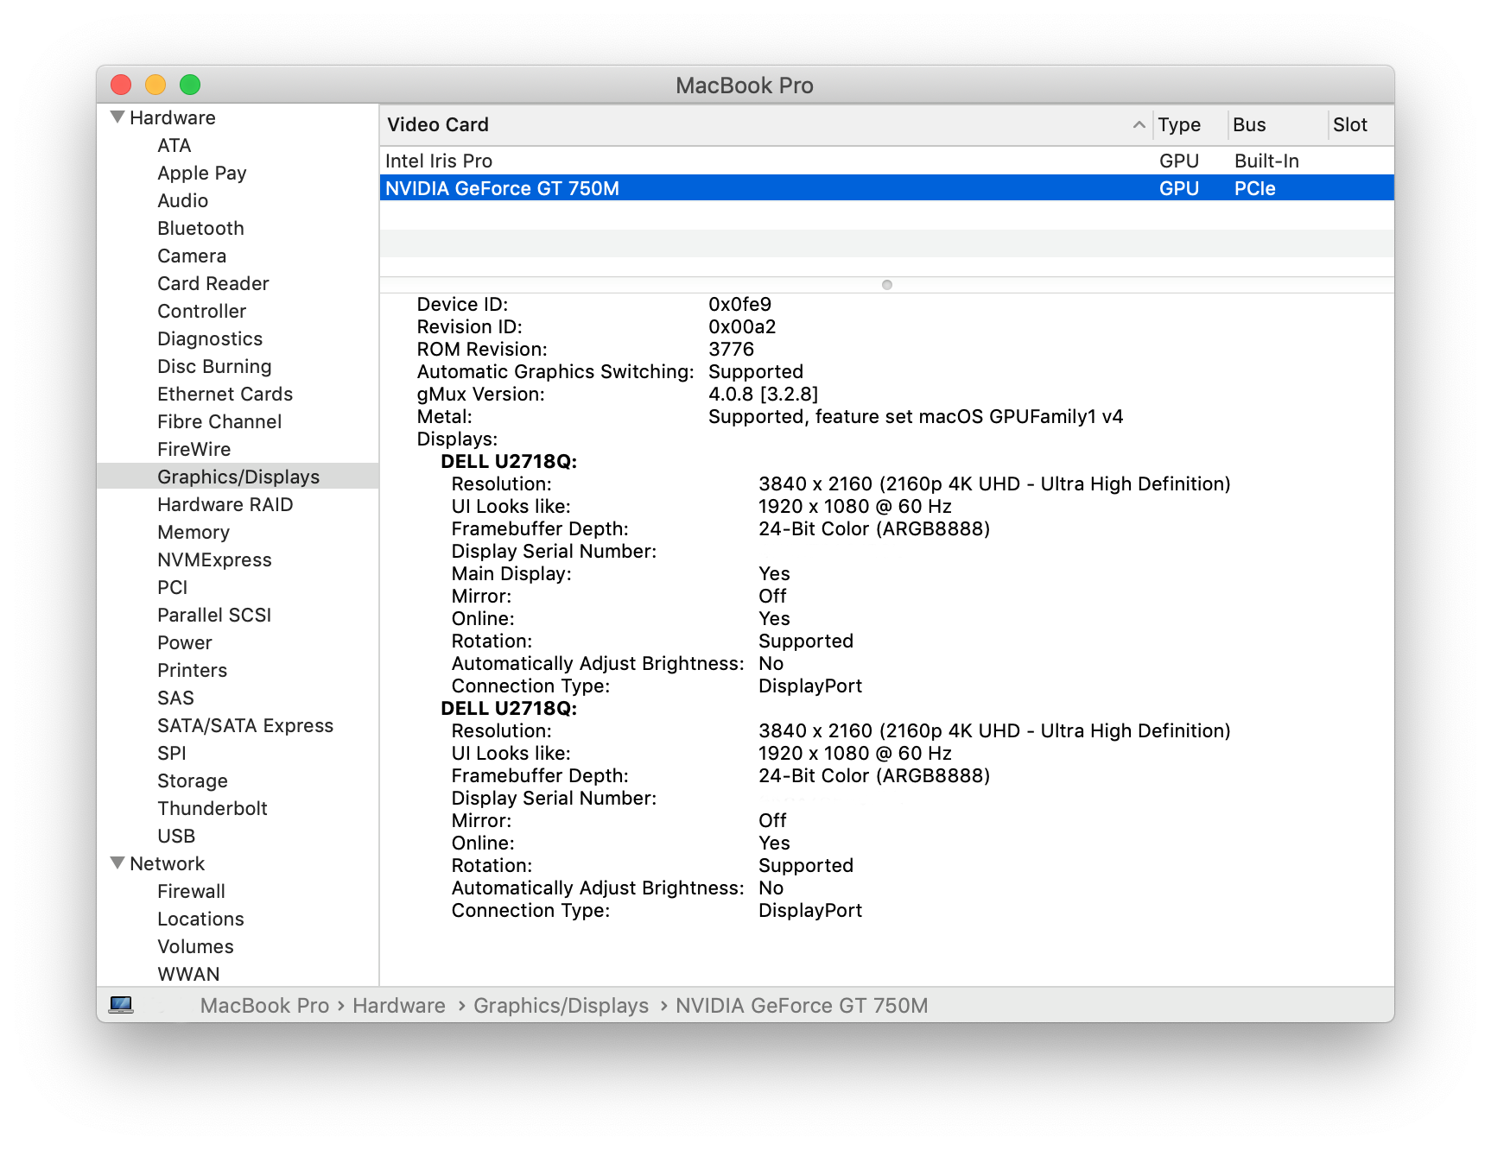Open the Bluetooth category

[x=201, y=229]
